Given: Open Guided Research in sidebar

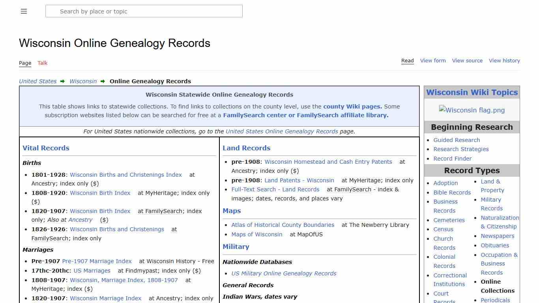Looking at the screenshot, I should click(457, 140).
